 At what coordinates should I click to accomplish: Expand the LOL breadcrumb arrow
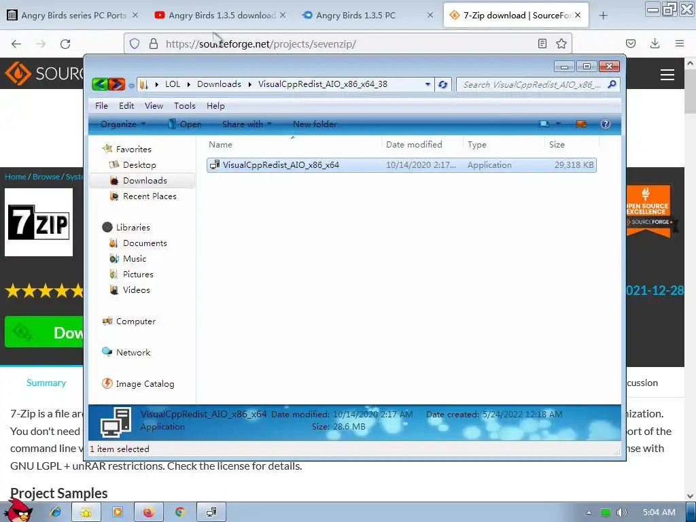(x=189, y=84)
